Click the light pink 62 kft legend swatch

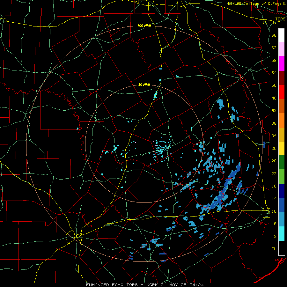click(282, 49)
